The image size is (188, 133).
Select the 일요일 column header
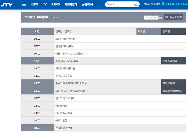click(x=174, y=31)
